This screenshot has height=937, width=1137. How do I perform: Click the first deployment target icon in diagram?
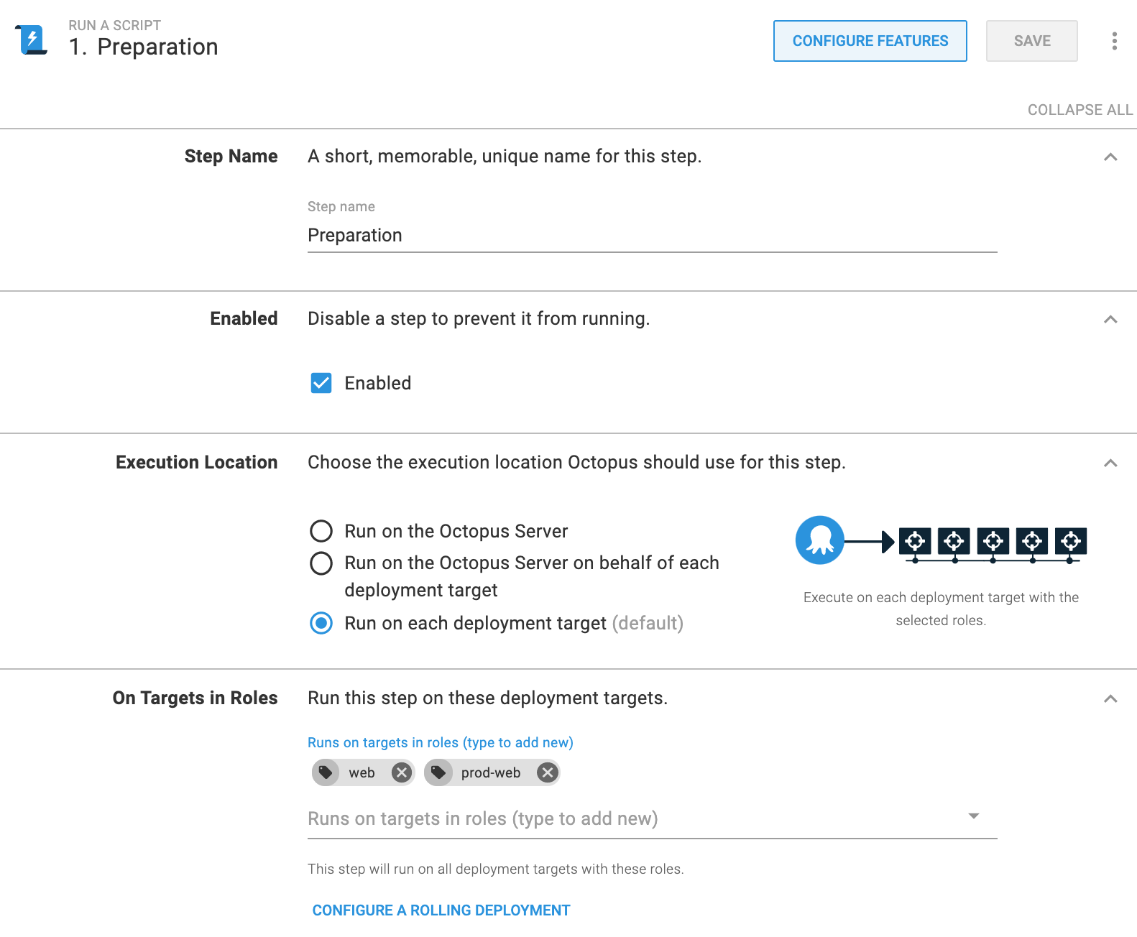[915, 541]
